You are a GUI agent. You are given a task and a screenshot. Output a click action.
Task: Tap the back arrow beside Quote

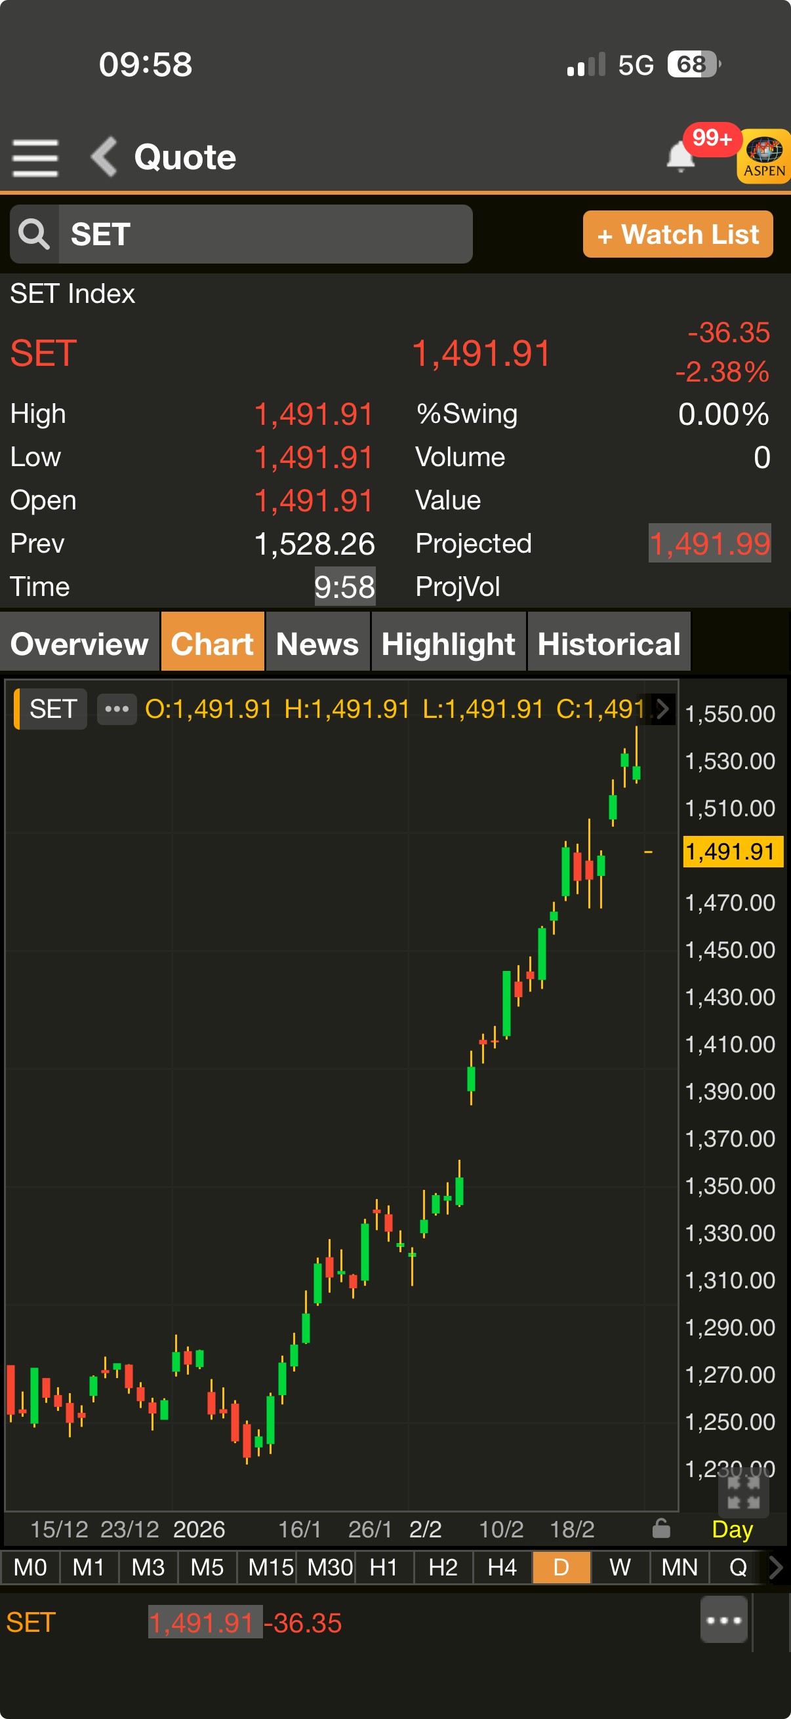(104, 157)
